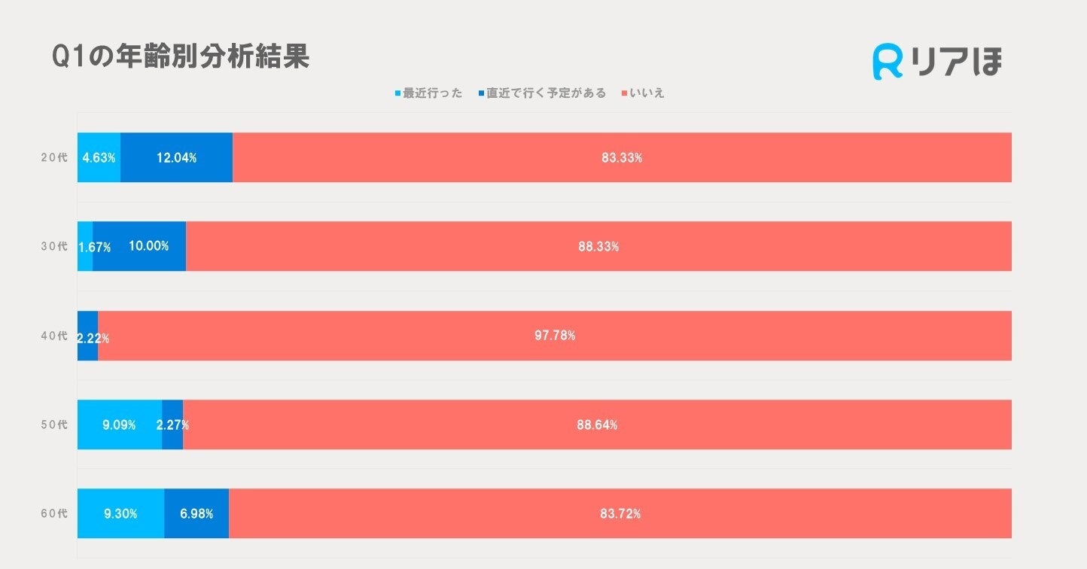This screenshot has width=1087, height=569.
Task: Select the 直近で行く予定がある legend label
Action: click(x=546, y=93)
